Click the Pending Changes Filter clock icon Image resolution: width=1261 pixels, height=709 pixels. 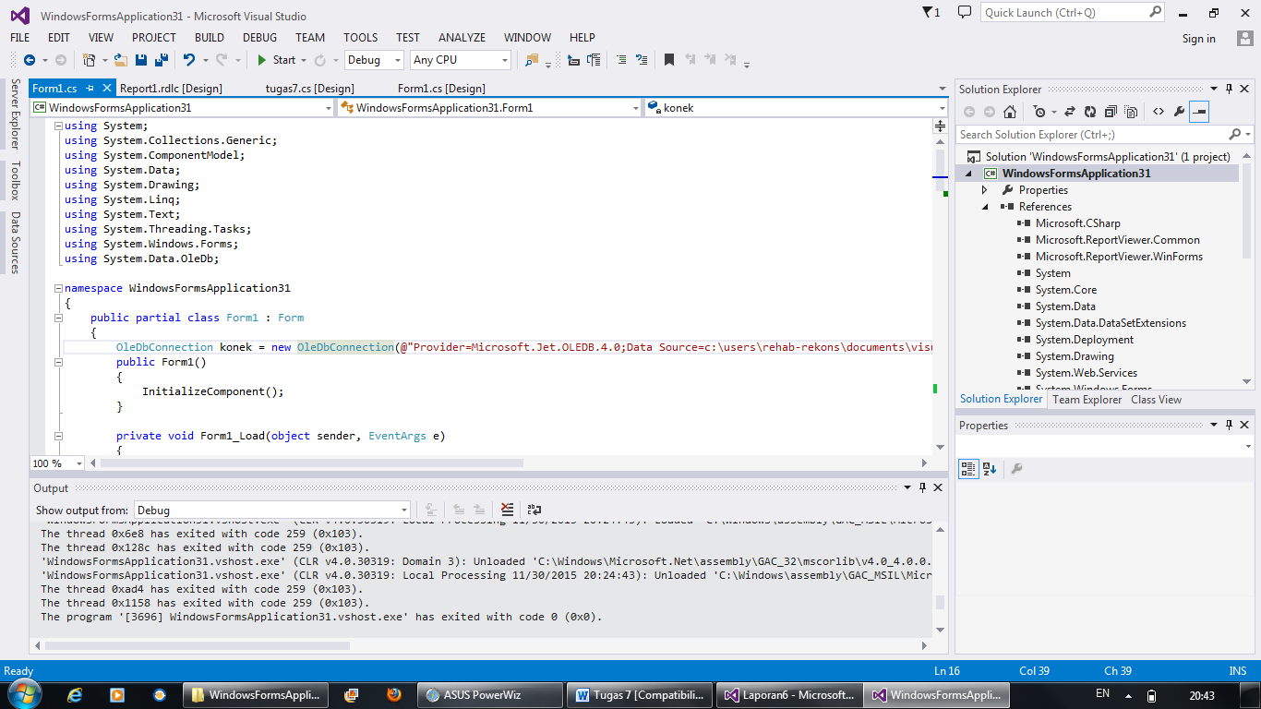click(1040, 112)
